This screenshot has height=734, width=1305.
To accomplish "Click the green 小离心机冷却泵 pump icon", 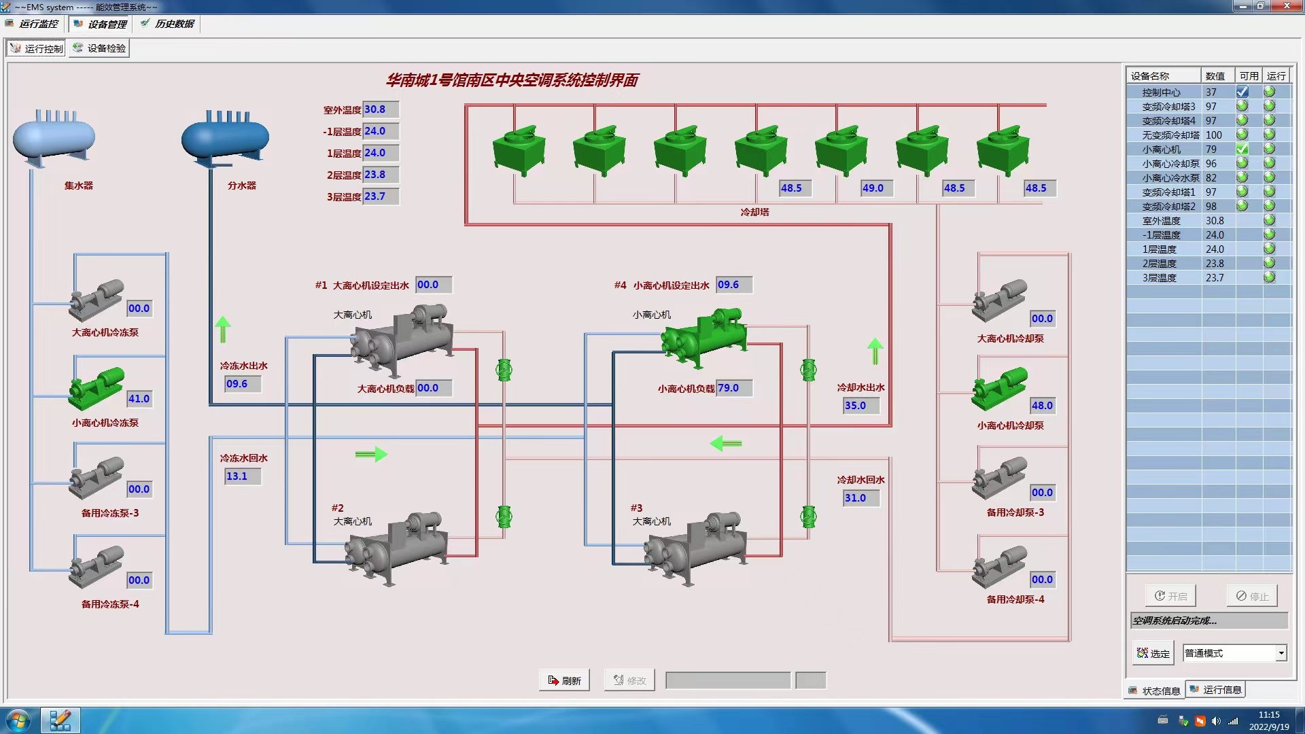I will (999, 389).
